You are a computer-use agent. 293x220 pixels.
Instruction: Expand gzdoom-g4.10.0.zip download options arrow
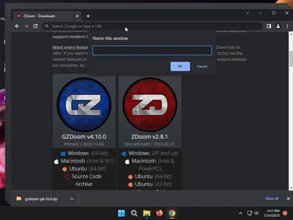[72, 199]
